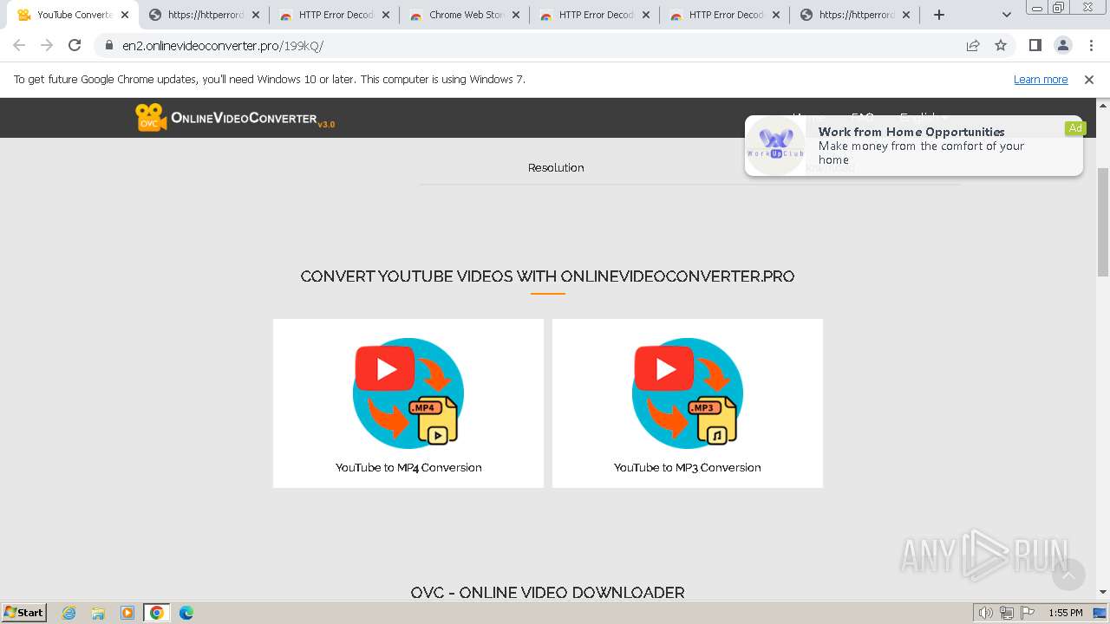Toggle the Chrome side panel
This screenshot has width=1110, height=624.
coord(1035,45)
